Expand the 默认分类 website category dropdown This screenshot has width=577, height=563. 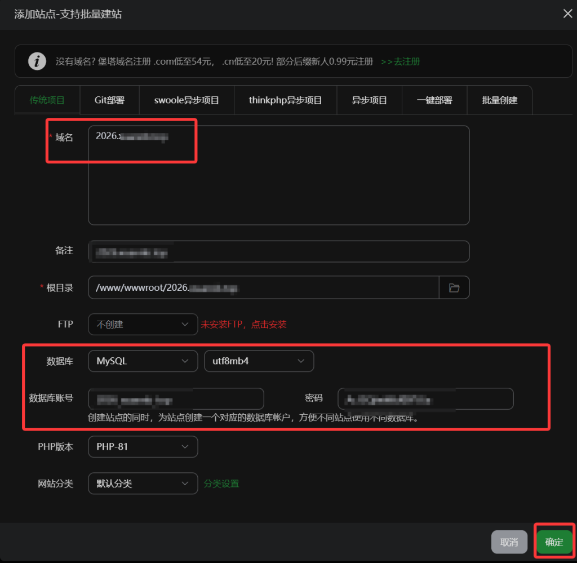(x=143, y=484)
